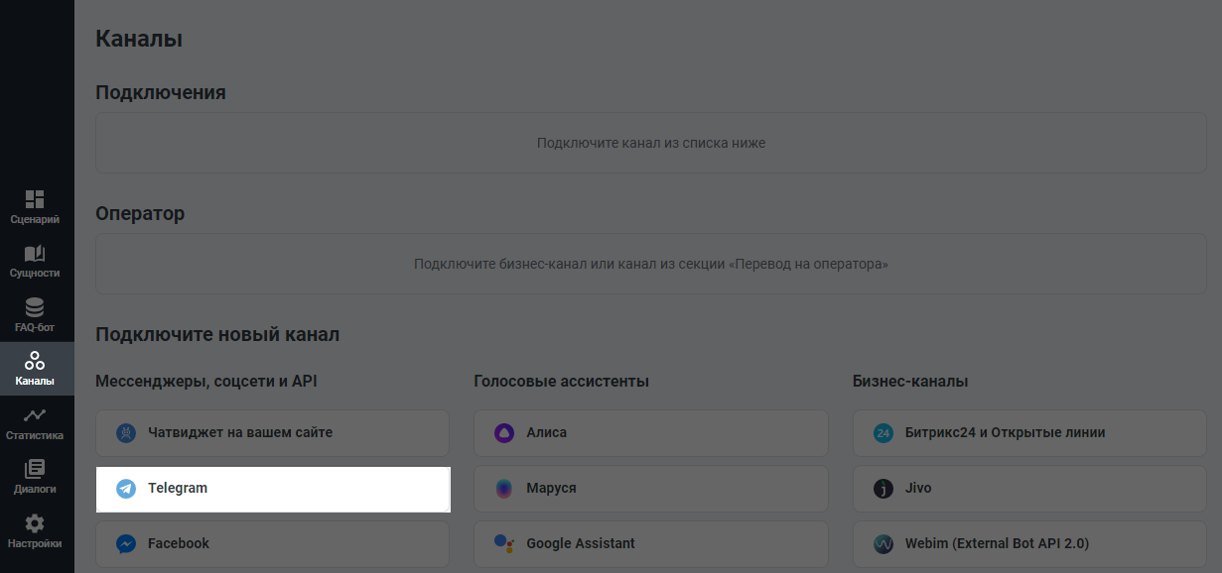The image size is (1222, 573).
Task: Connect the Facebook channel
Action: tap(272, 543)
